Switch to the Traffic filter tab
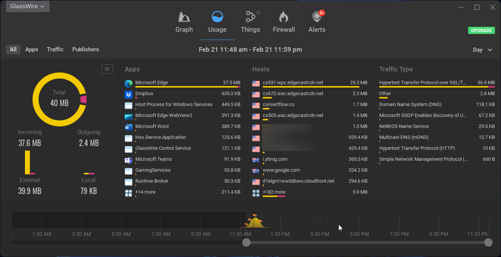 click(x=55, y=49)
